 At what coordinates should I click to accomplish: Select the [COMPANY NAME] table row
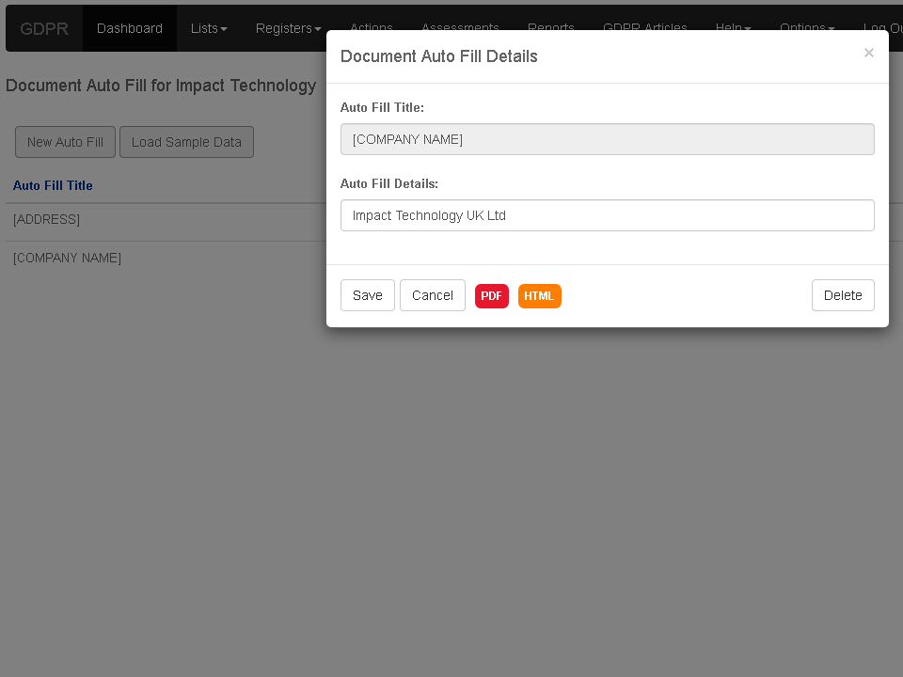point(166,258)
